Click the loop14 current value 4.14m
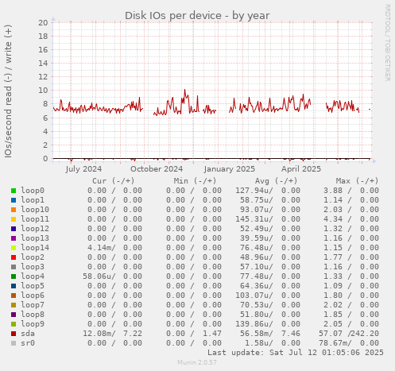 coord(99,248)
